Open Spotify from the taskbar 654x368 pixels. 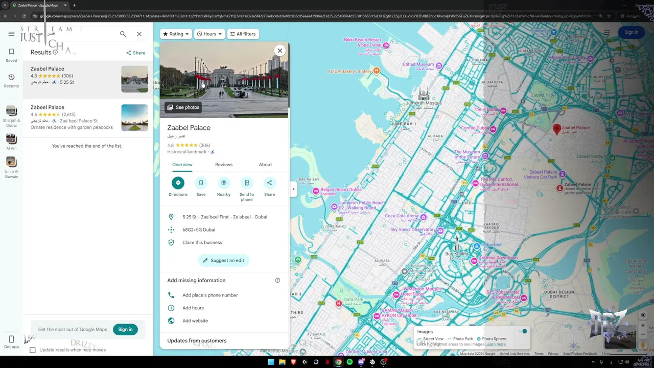click(349, 362)
